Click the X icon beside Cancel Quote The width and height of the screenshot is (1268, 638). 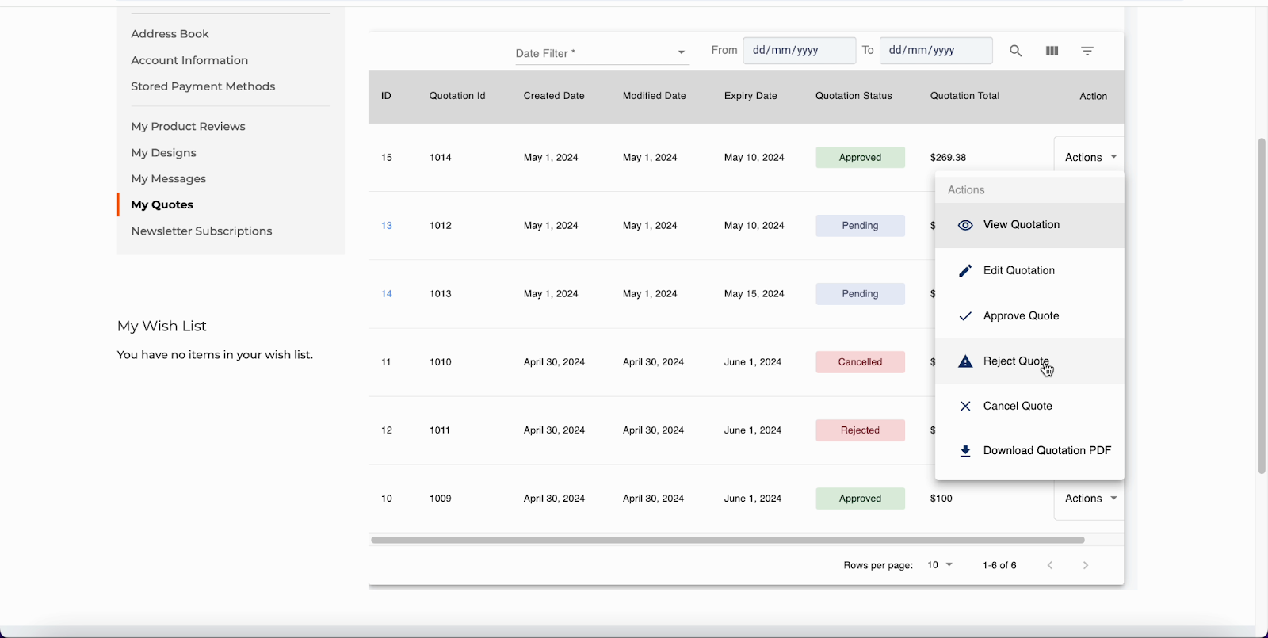pos(965,407)
